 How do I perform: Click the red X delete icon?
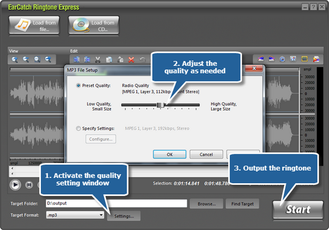[131, 60]
